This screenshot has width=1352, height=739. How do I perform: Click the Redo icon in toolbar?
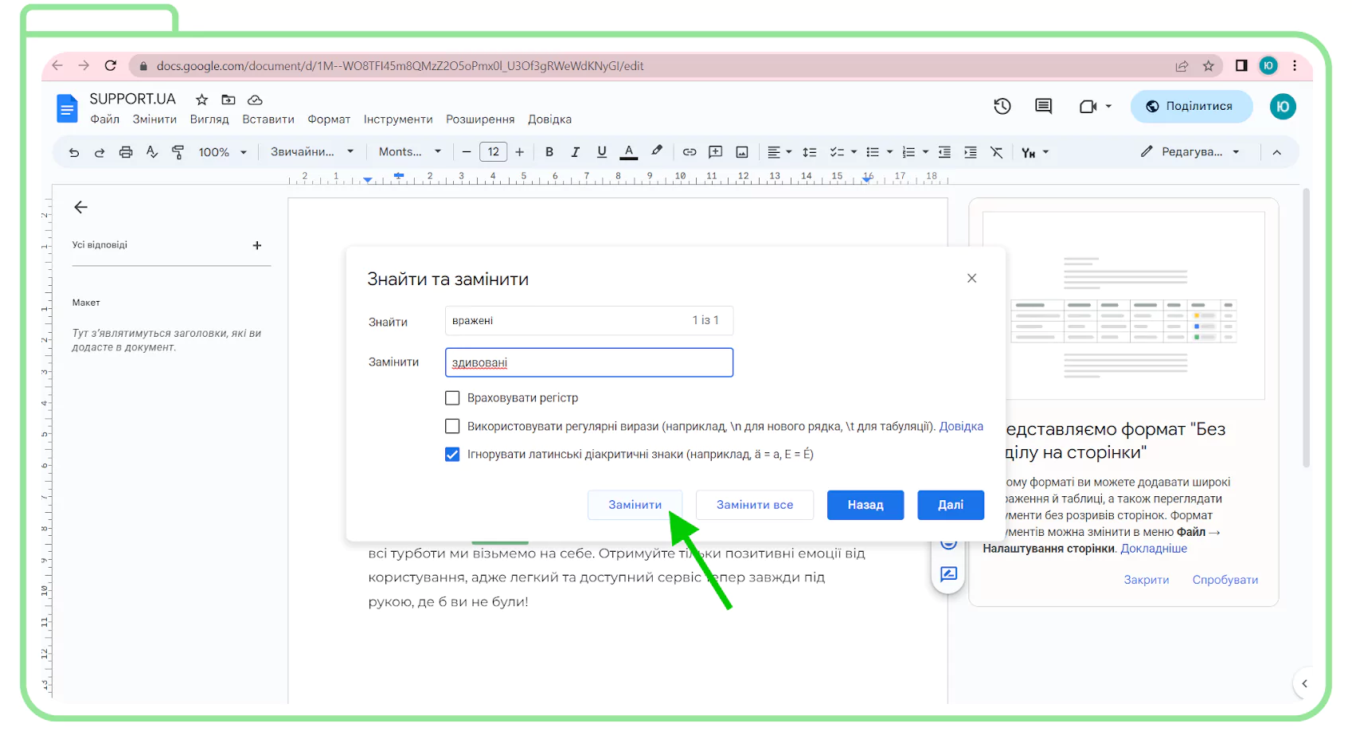tap(100, 152)
